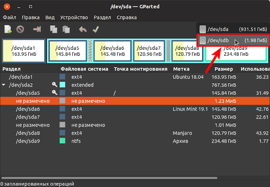Click the Paste partition toolbar icon
270x187 pixels.
coord(66,29)
